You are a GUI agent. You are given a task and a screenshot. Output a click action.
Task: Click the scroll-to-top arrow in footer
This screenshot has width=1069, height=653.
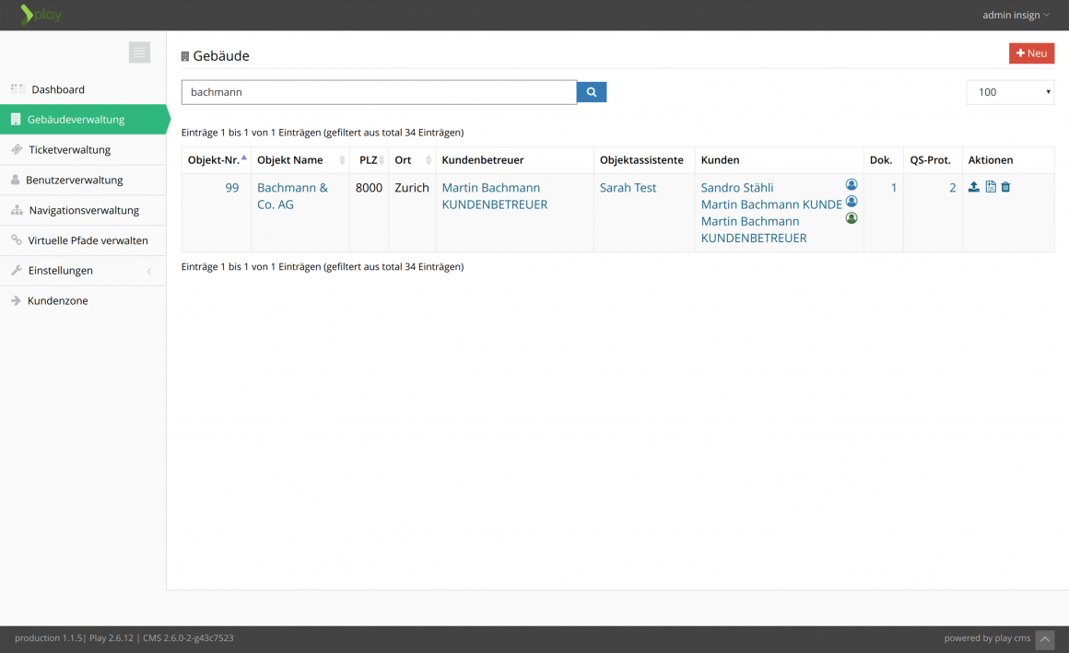[x=1044, y=639]
